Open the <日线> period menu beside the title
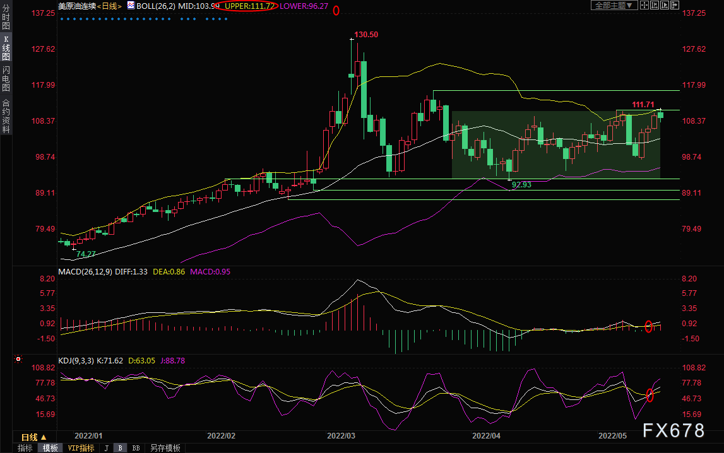 [x=109, y=6]
